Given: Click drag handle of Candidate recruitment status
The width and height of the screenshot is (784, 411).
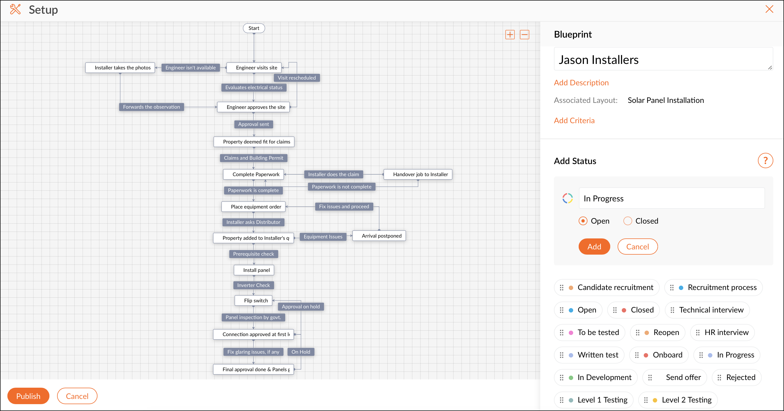Looking at the screenshot, I should coord(562,288).
